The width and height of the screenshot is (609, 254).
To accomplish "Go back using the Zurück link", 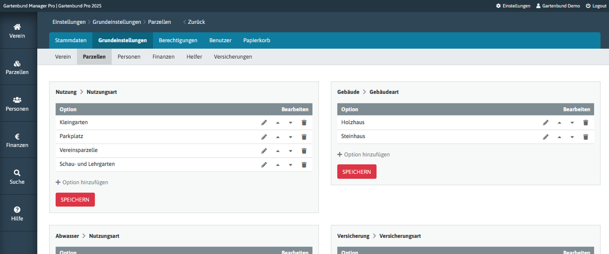I will point(196,22).
